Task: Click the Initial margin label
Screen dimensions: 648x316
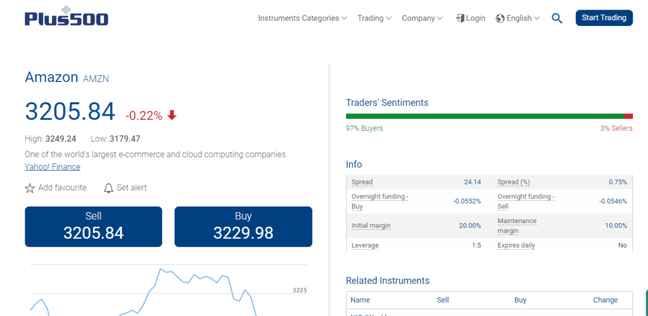Action: click(371, 226)
